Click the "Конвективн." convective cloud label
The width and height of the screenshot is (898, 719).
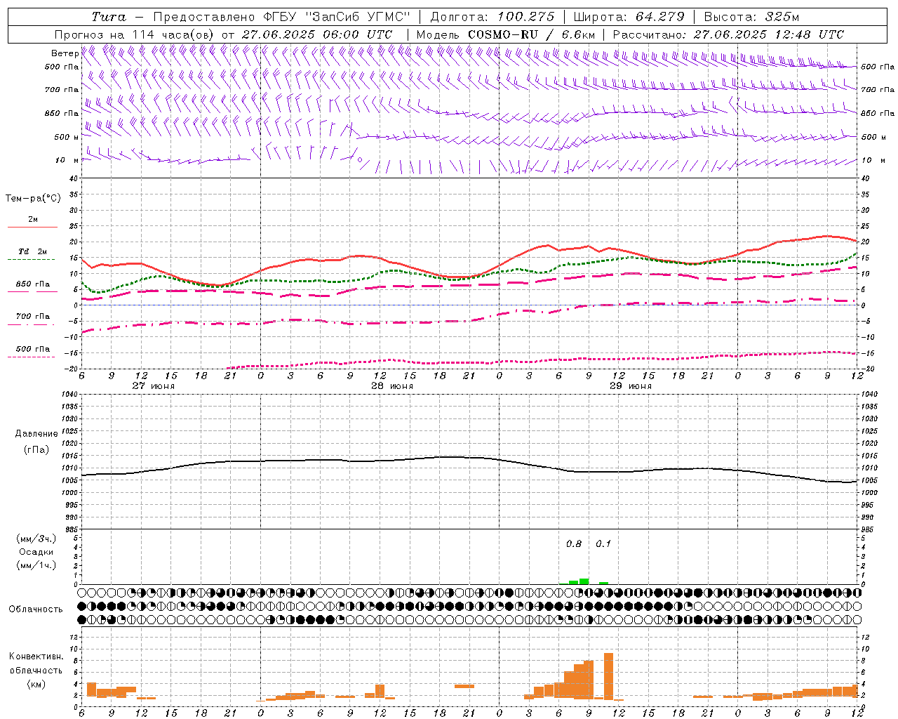click(x=36, y=657)
